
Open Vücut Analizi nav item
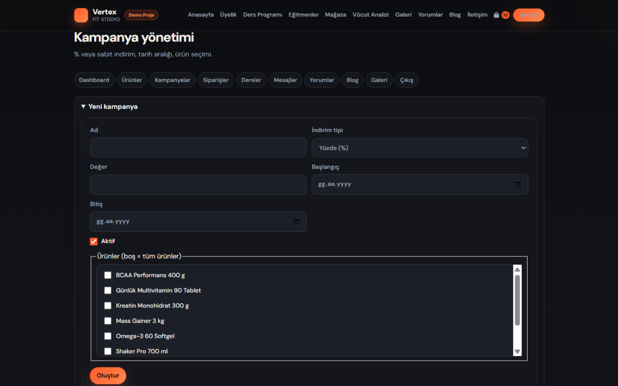(x=371, y=15)
